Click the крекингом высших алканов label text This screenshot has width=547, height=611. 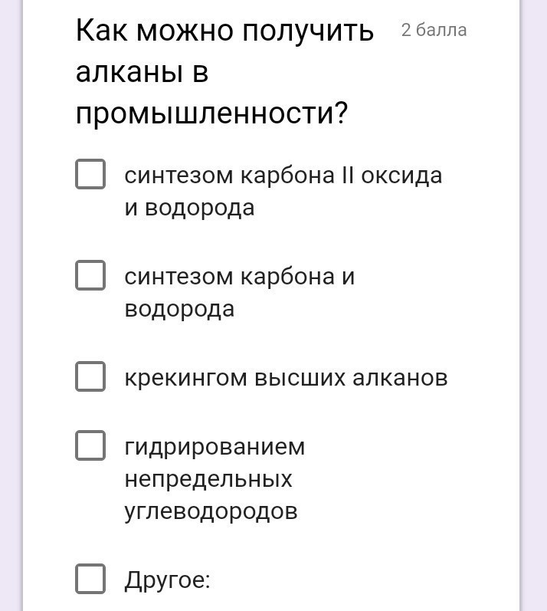(x=286, y=378)
